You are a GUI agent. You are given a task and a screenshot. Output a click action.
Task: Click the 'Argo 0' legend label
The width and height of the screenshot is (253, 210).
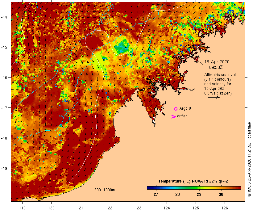click(x=185, y=108)
